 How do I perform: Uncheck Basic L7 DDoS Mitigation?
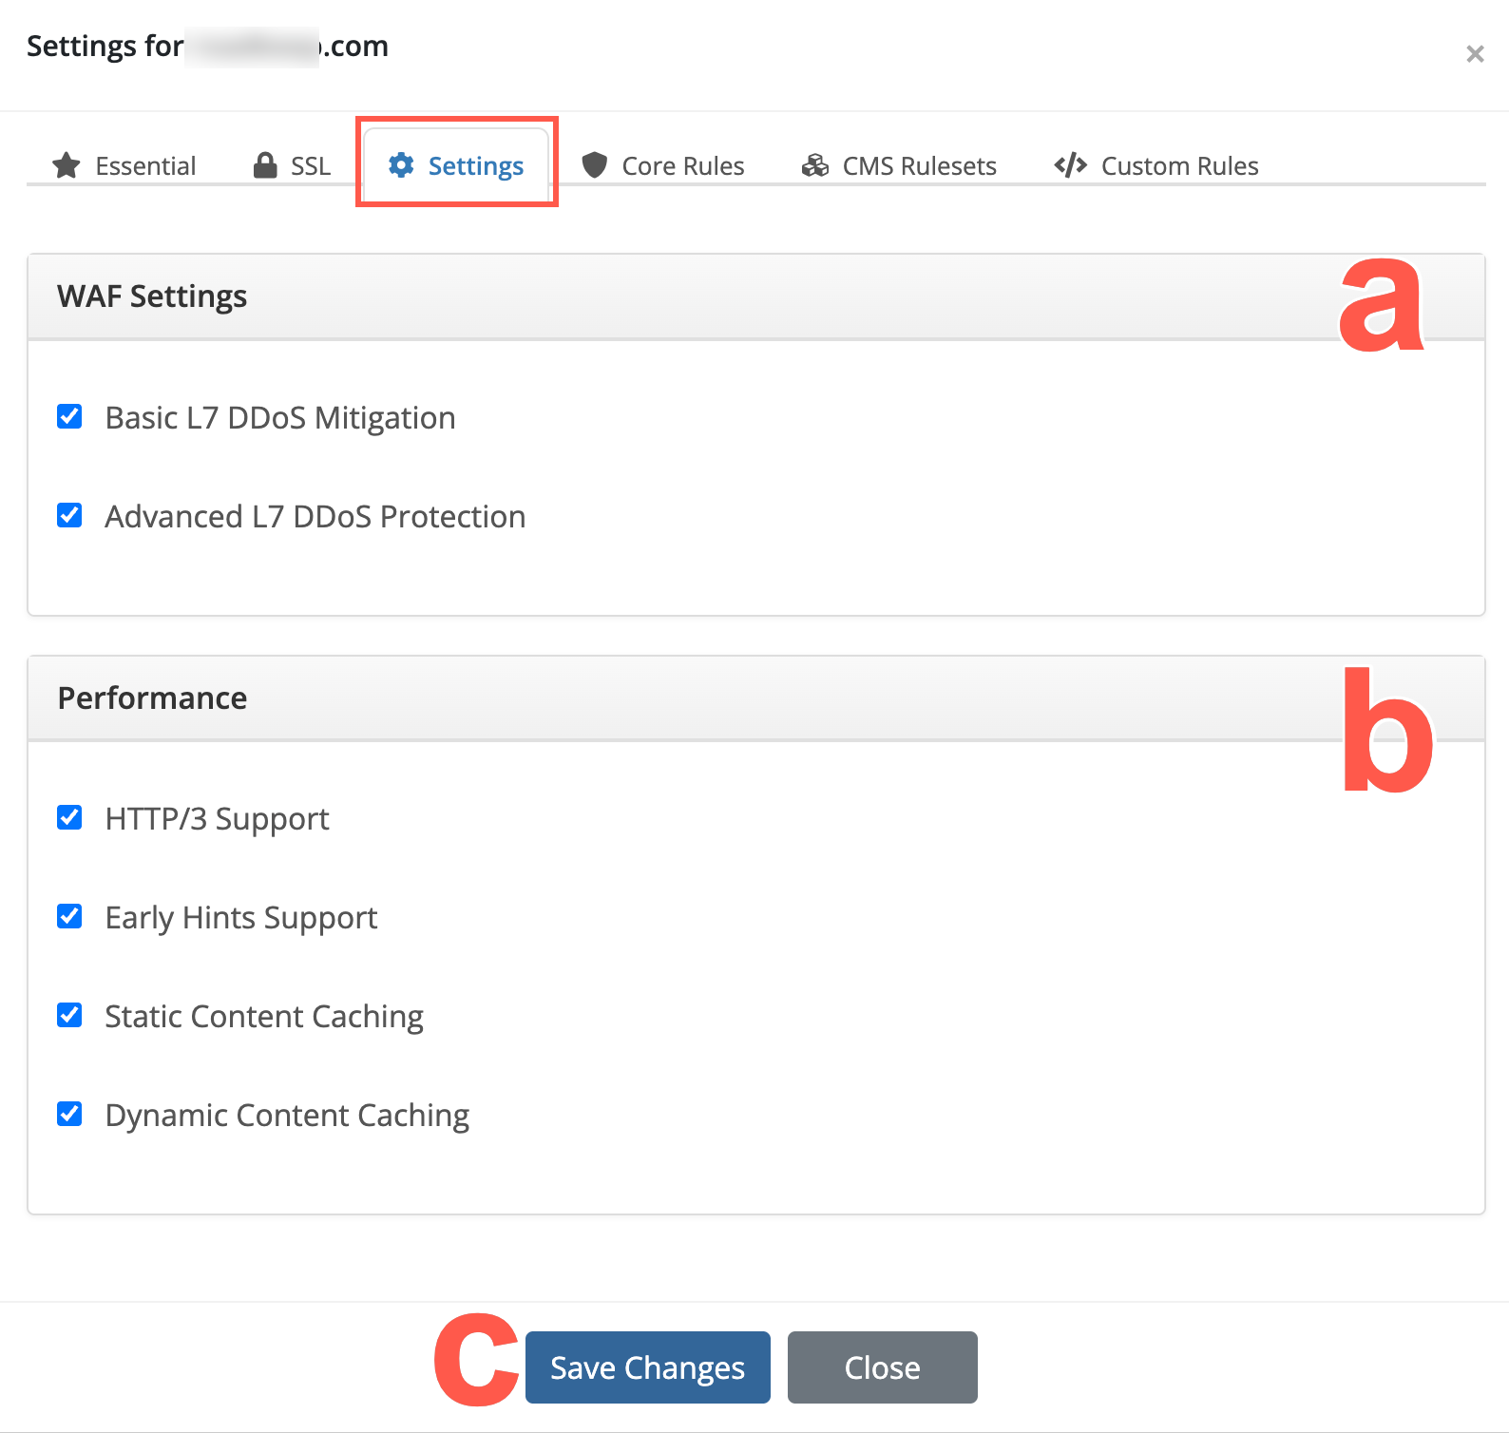coord(69,416)
